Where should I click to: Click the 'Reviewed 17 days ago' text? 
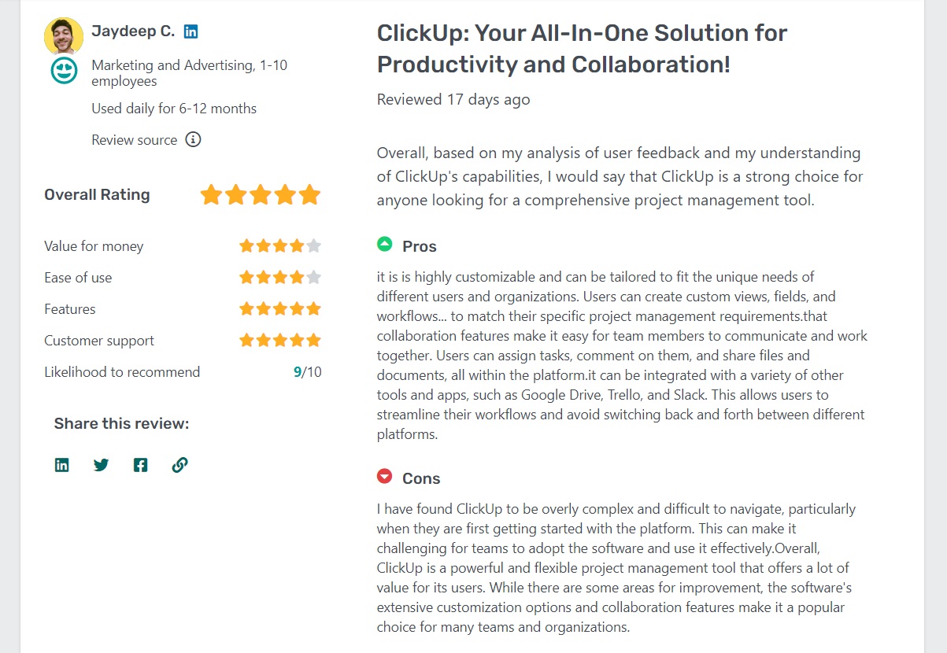tap(453, 99)
